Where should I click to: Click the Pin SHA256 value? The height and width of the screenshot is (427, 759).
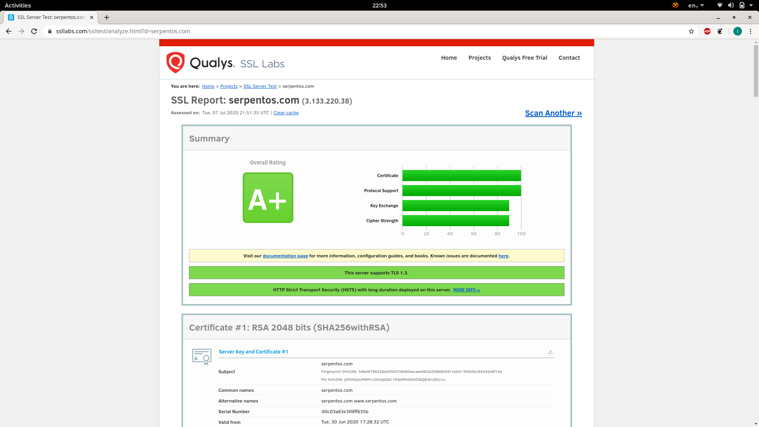click(395, 380)
